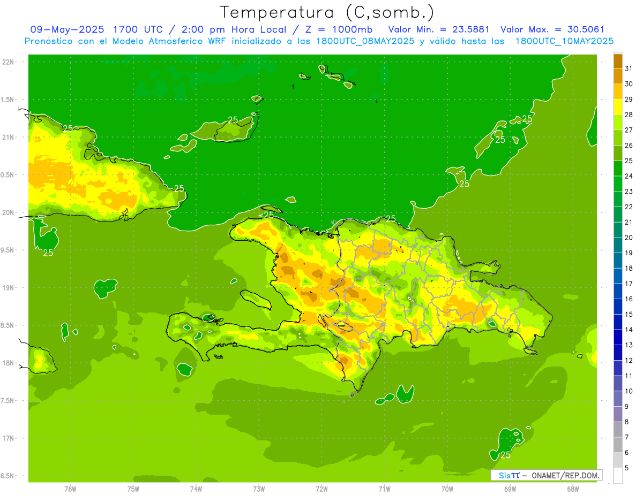Click the 'SisTT - ONAMET/REP.DOM.' credit box
Viewport: 643px width, 496px height.
pos(546,475)
